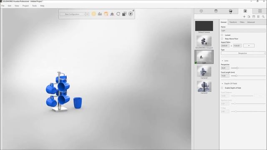Click the import file icon in palette

249,17
